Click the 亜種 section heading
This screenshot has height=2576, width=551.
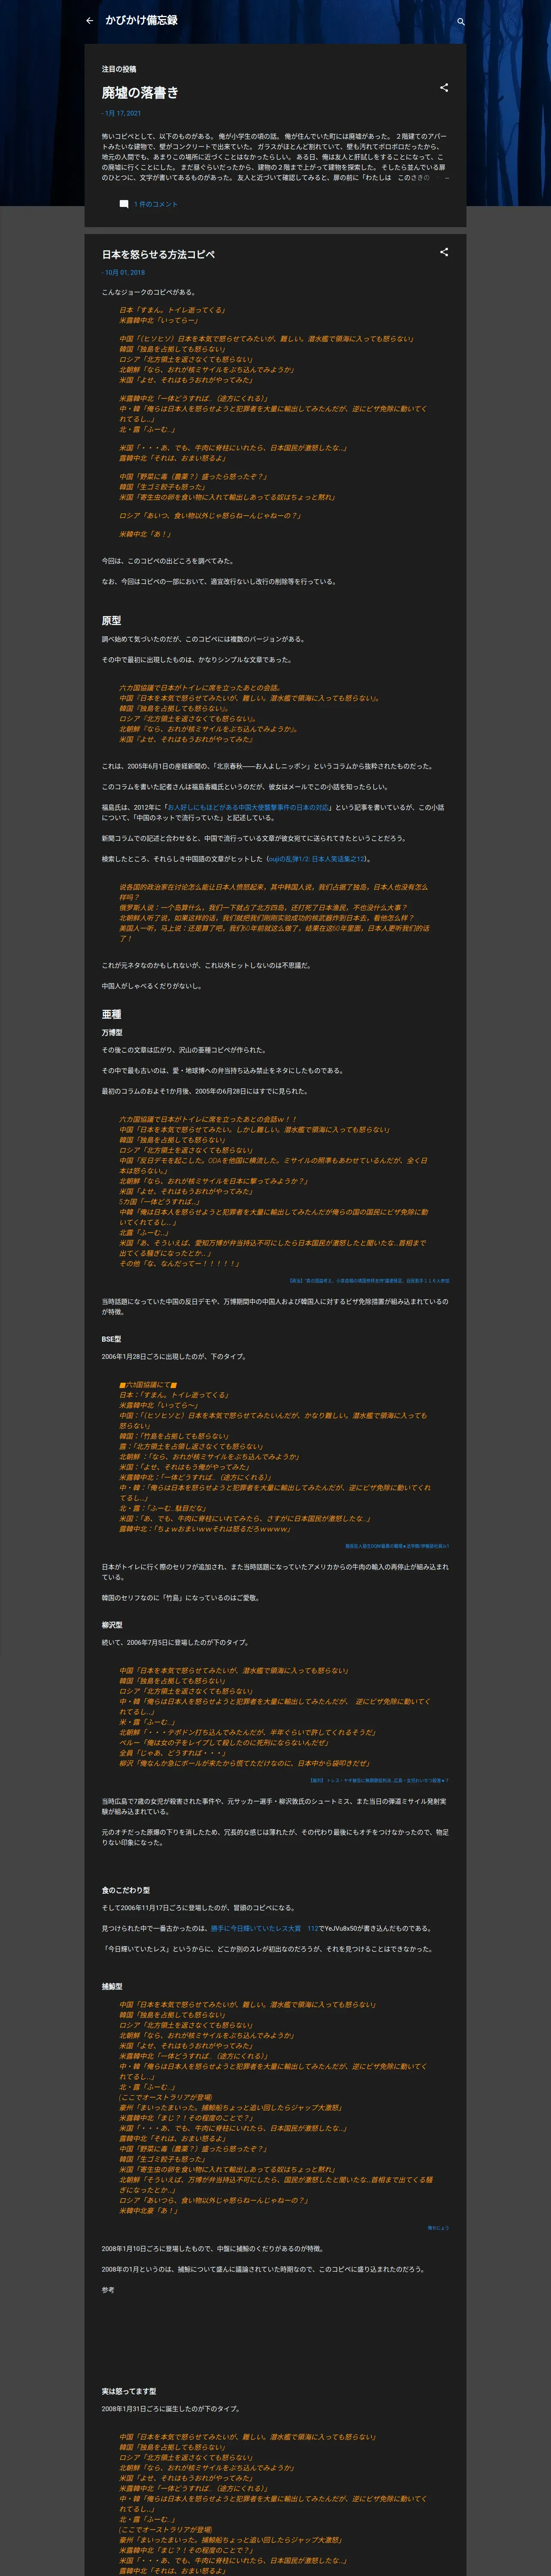pos(111,1014)
